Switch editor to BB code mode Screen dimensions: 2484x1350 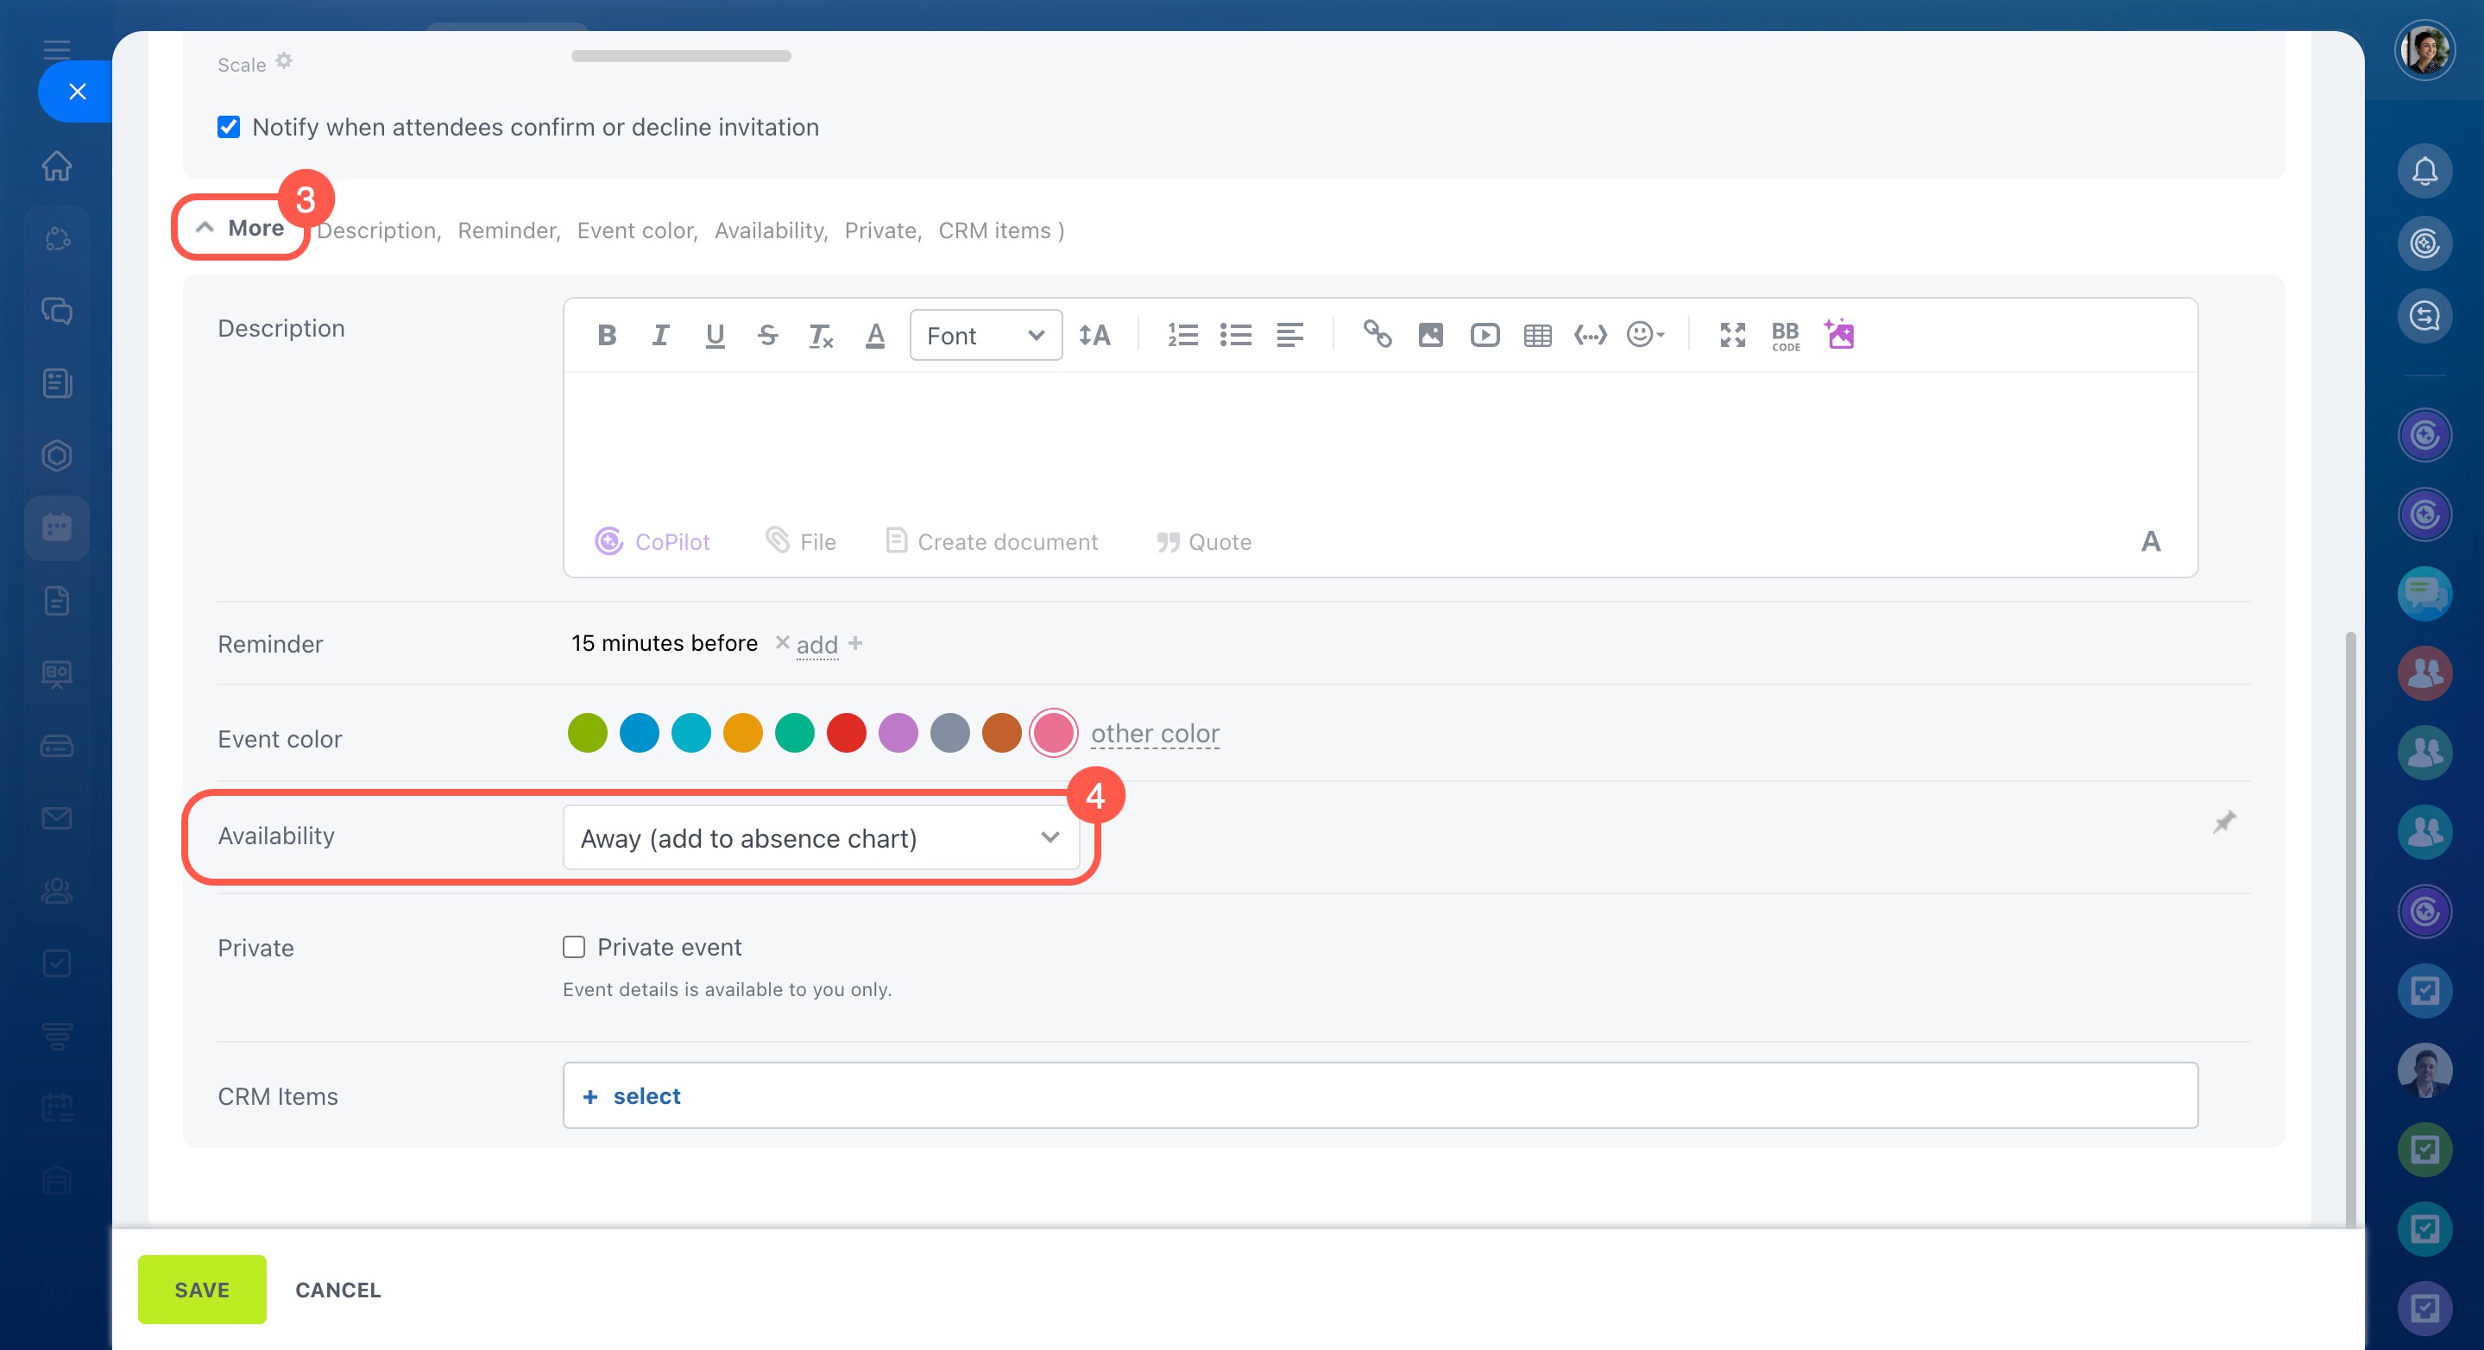tap(1786, 337)
